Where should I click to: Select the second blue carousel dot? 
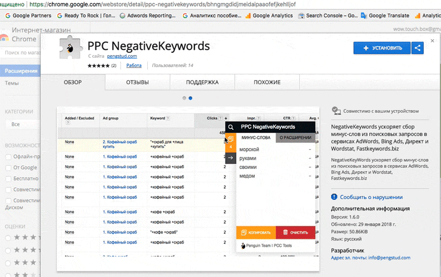click(190, 98)
